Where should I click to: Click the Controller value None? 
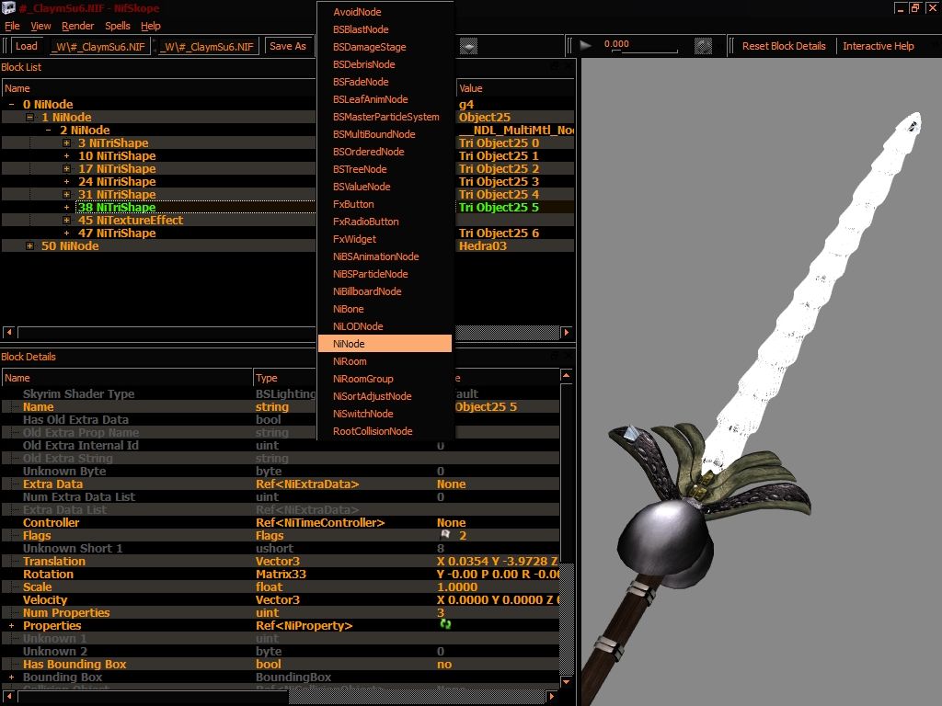tap(451, 523)
